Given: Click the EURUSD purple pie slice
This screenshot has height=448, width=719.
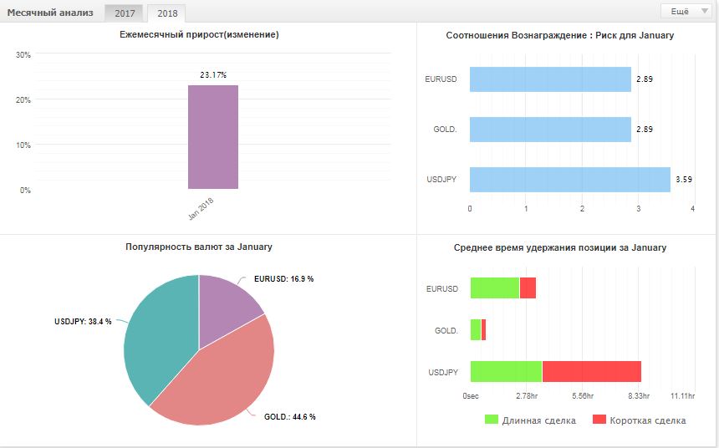Looking at the screenshot, I should pyautogui.click(x=224, y=308).
